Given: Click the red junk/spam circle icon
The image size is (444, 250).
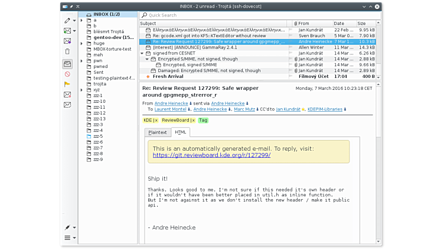Looking at the screenshot, I should pos(67,74).
